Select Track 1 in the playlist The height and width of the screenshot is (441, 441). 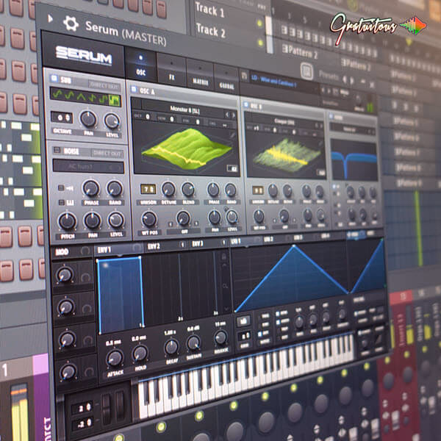209,10
